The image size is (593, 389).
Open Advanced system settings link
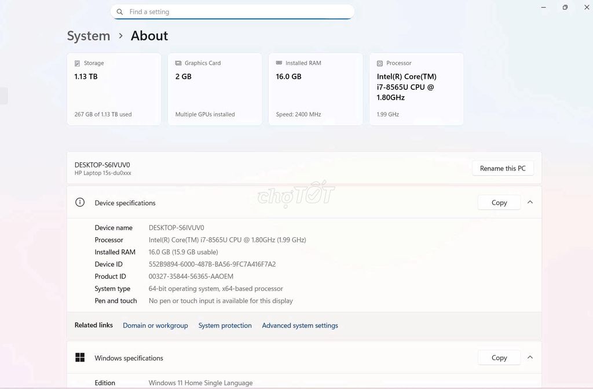tap(300, 325)
